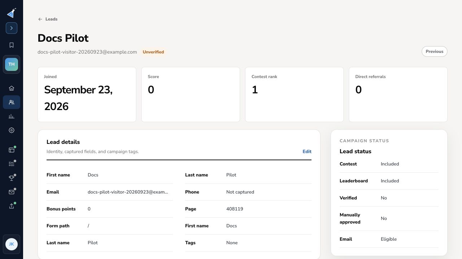Click the Unverified status badge

[153, 52]
